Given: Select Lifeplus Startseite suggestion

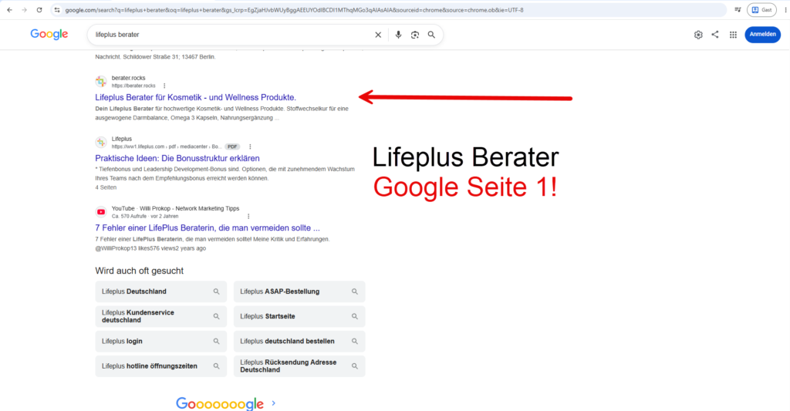Looking at the screenshot, I should (299, 316).
